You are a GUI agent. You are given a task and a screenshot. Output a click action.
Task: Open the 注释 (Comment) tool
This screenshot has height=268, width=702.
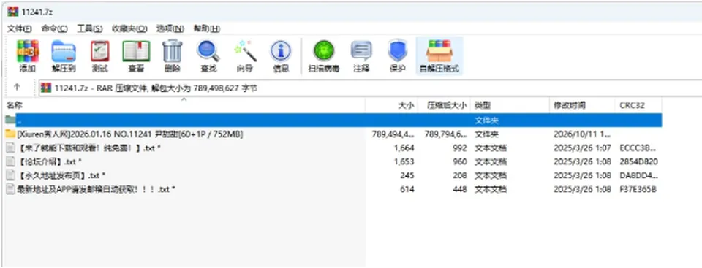click(x=361, y=56)
